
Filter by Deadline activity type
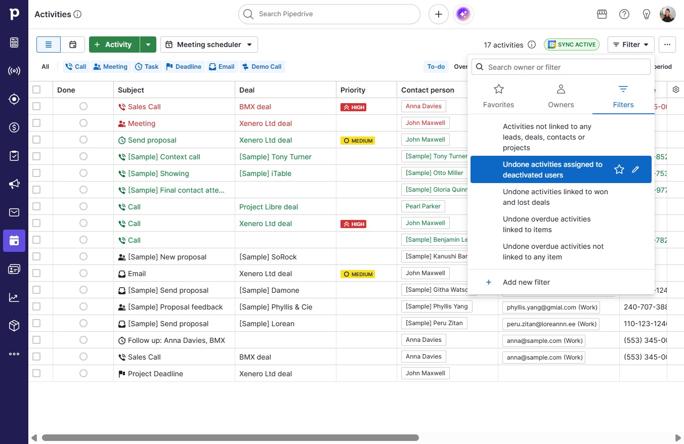click(x=184, y=67)
